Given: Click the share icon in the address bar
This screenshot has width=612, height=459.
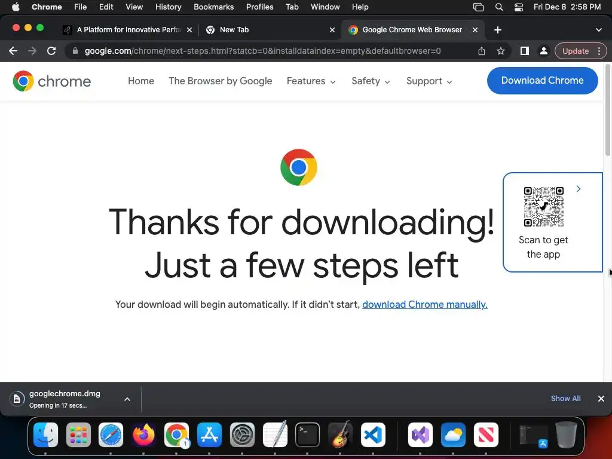Looking at the screenshot, I should [482, 51].
